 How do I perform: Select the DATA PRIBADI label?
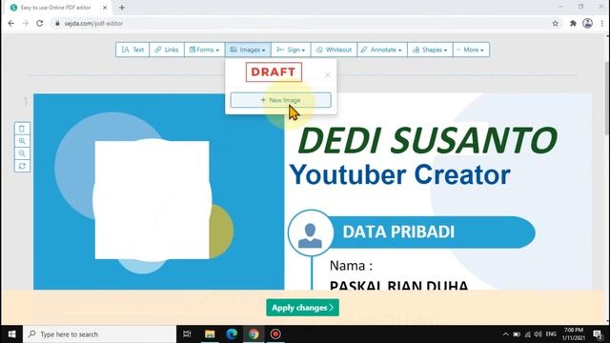398,232
